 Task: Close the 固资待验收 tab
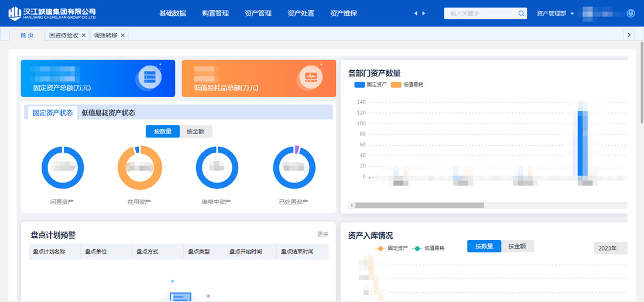[x=84, y=35]
